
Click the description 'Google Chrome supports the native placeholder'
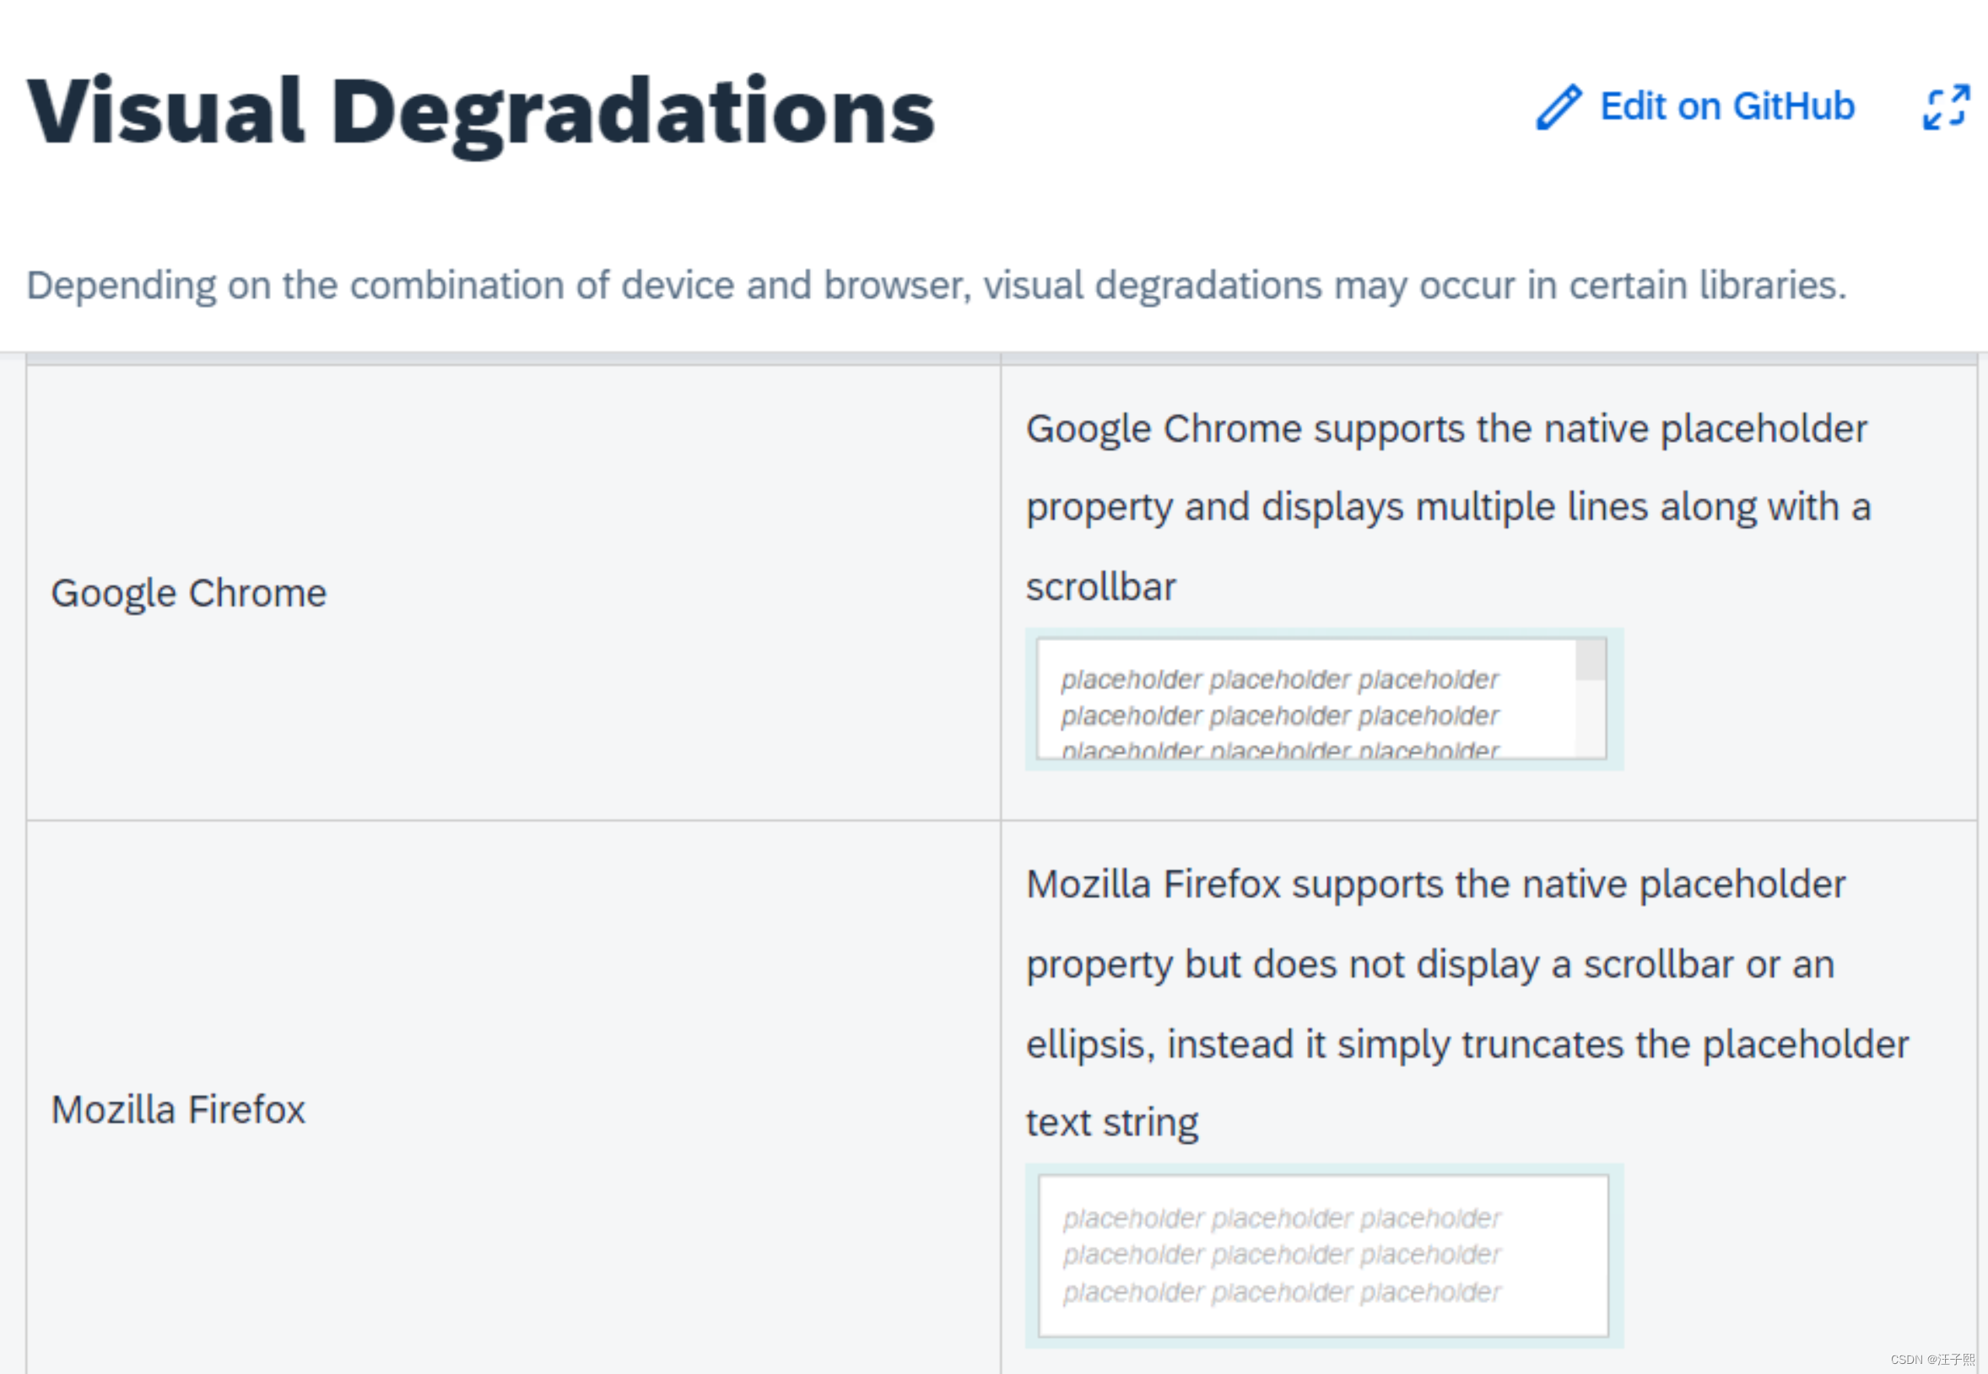point(1448,507)
